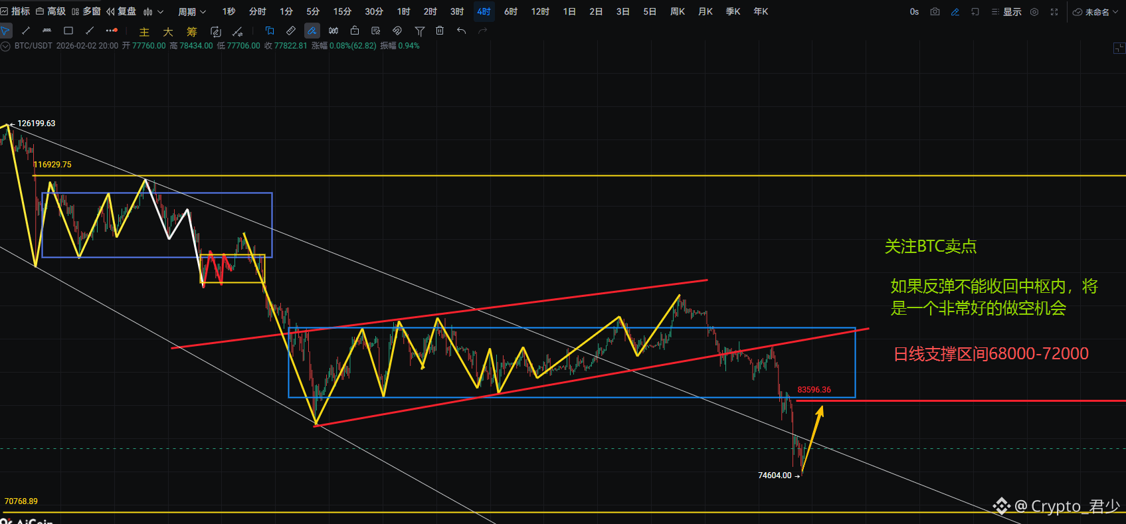Click the yellow 主 indicator label
Image resolution: width=1126 pixels, height=524 pixels.
click(x=144, y=31)
